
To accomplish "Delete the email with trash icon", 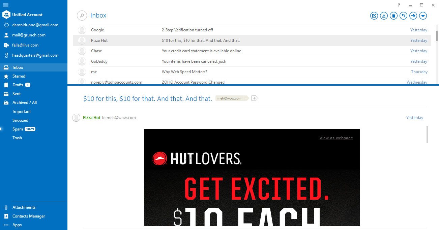I will (x=393, y=16).
